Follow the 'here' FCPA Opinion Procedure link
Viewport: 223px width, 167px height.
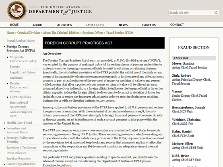[68, 165]
